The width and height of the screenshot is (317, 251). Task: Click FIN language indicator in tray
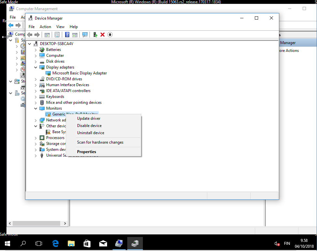[287, 243]
